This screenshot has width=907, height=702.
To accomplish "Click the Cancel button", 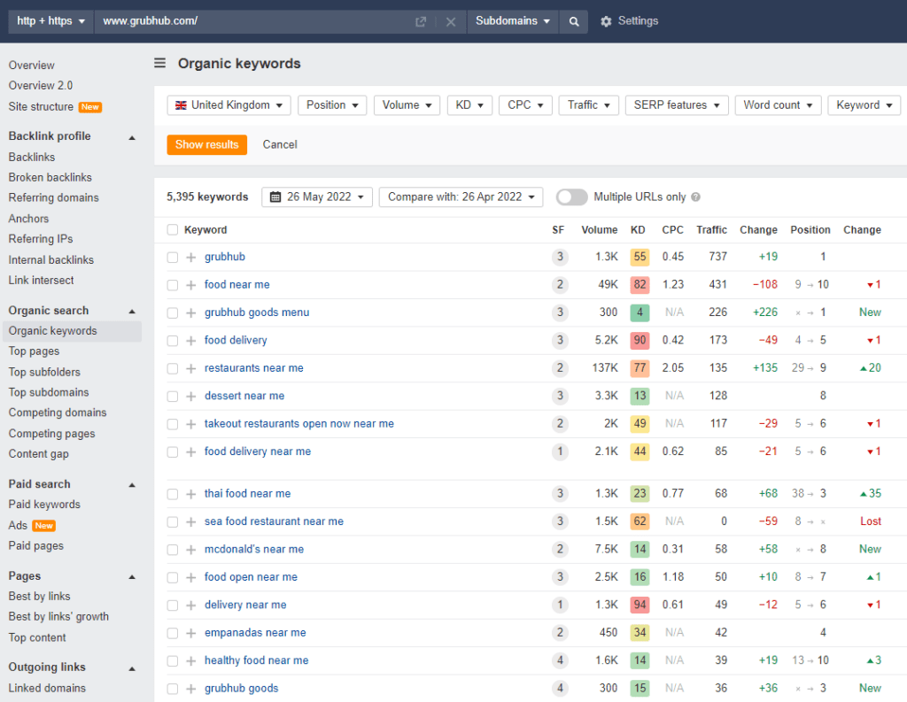I will click(x=280, y=144).
